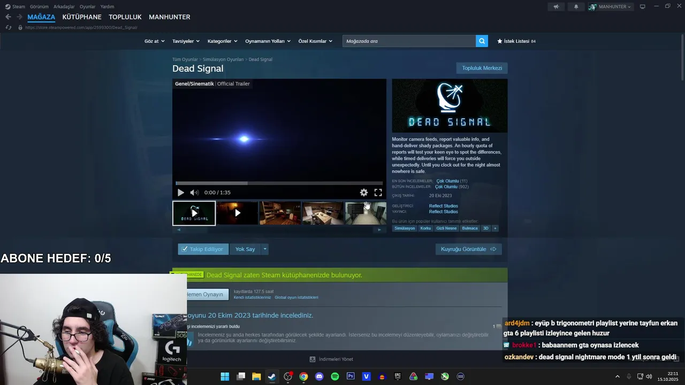Open Task View on taskbar

(x=241, y=376)
